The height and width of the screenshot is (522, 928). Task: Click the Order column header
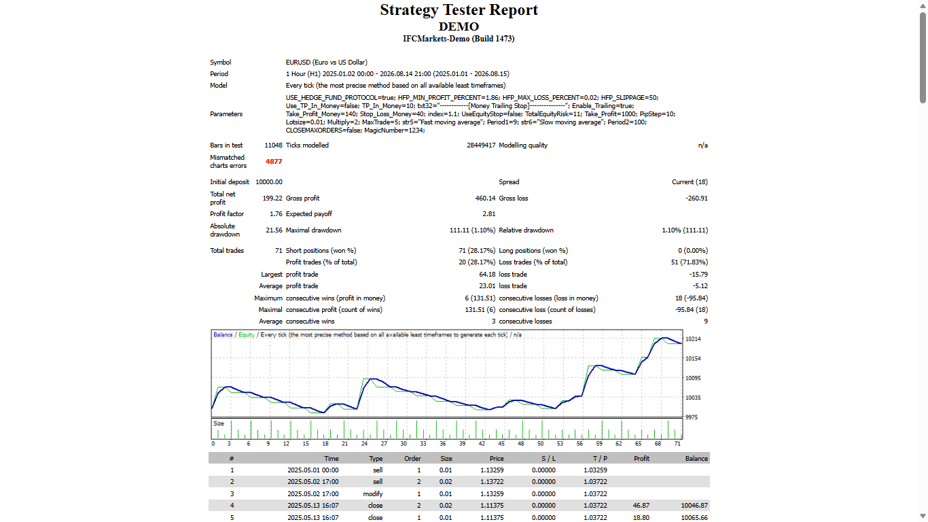(x=412, y=459)
